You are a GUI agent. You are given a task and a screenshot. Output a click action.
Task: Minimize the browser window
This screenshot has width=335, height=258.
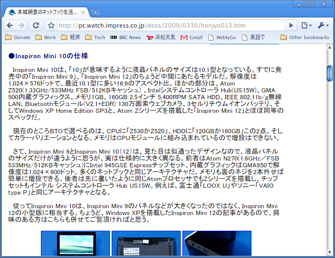tap(299, 4)
